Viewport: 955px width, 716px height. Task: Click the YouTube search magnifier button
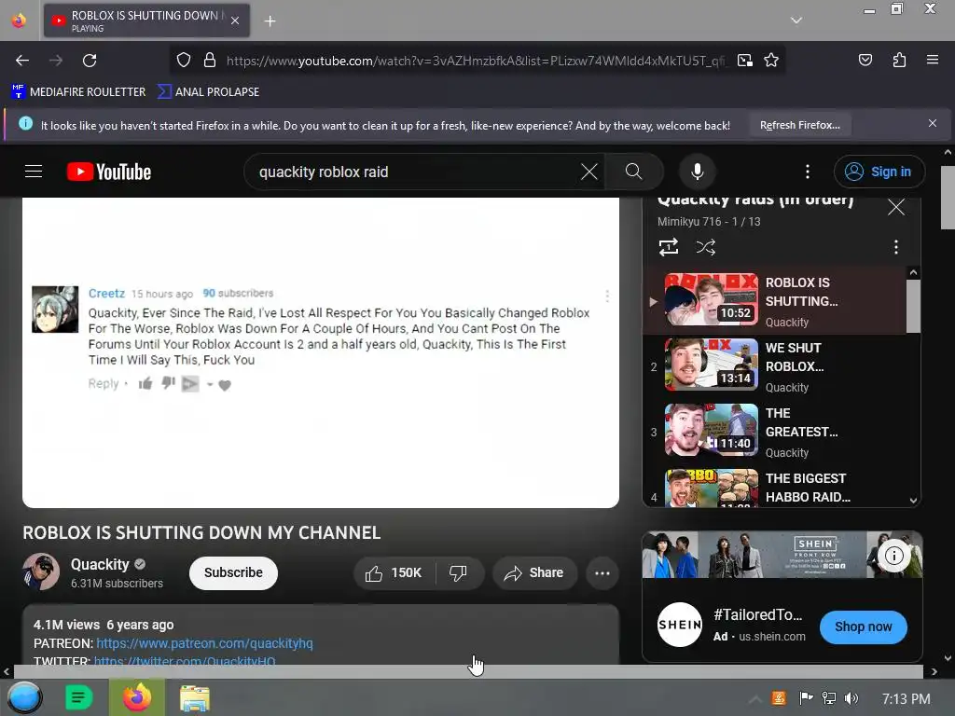633,172
